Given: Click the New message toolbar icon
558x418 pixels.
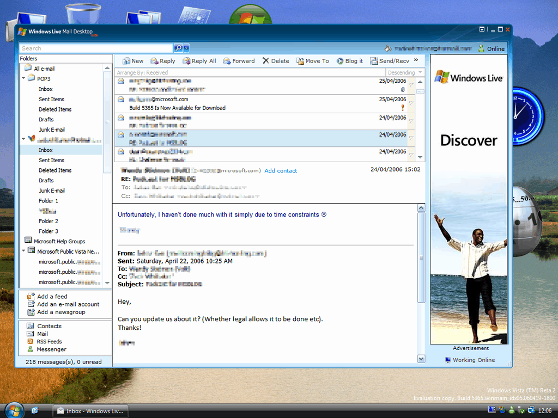Looking at the screenshot, I should (x=126, y=61).
